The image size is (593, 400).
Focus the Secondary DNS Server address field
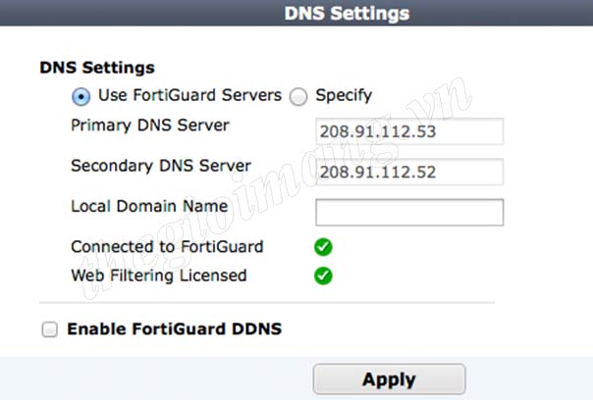coord(409,172)
